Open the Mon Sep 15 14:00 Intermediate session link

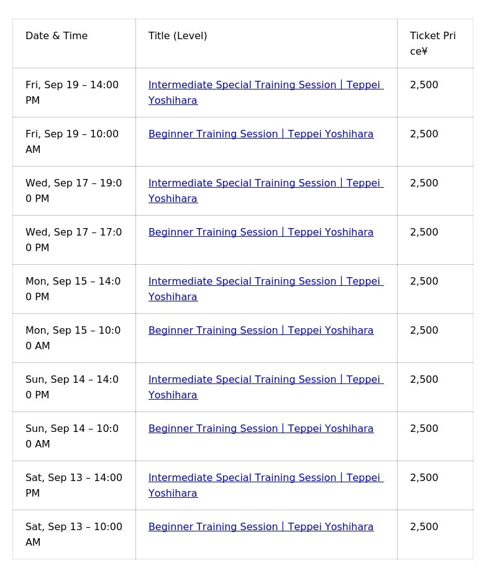click(266, 289)
